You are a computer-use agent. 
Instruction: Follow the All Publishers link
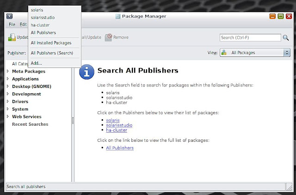(120, 148)
